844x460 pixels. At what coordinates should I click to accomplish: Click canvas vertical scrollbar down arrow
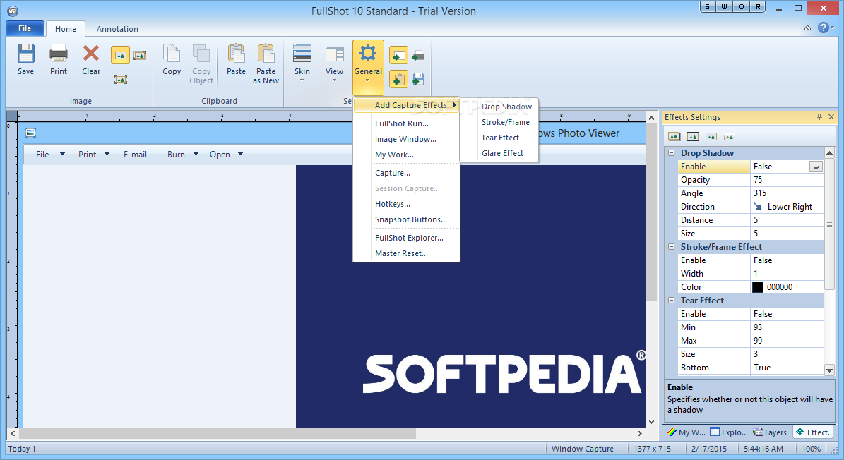coord(651,422)
